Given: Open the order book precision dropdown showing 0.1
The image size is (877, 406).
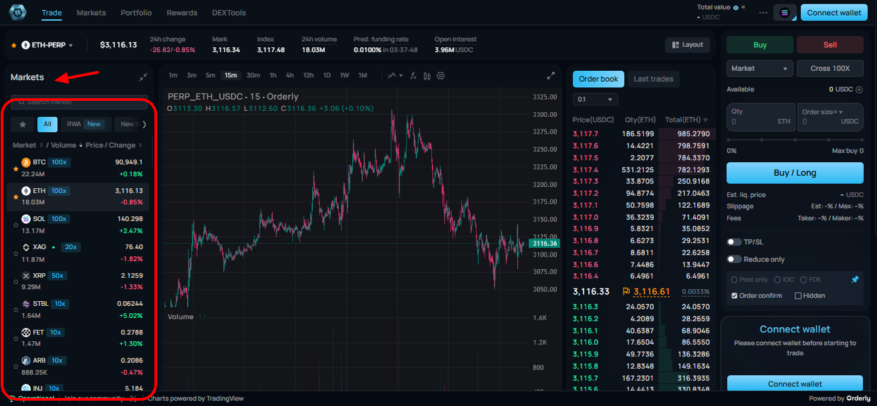Looking at the screenshot, I should 595,99.
